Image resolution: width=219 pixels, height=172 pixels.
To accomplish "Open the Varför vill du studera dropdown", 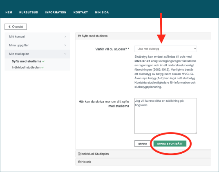I will click(x=165, y=49).
